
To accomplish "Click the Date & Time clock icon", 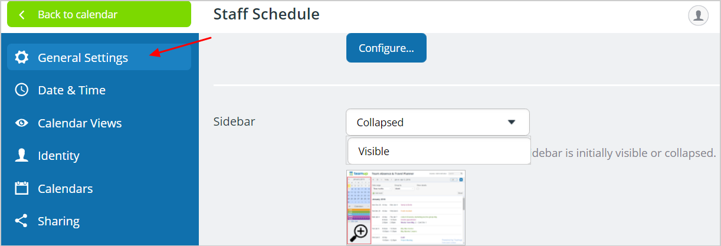I will click(x=22, y=90).
